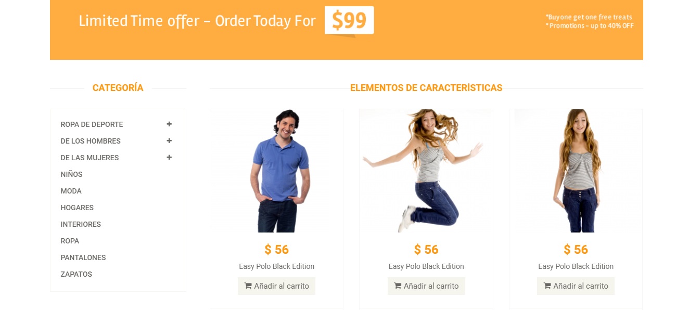Open the Interiores category
Image resolution: width=689 pixels, height=310 pixels.
[x=81, y=224]
